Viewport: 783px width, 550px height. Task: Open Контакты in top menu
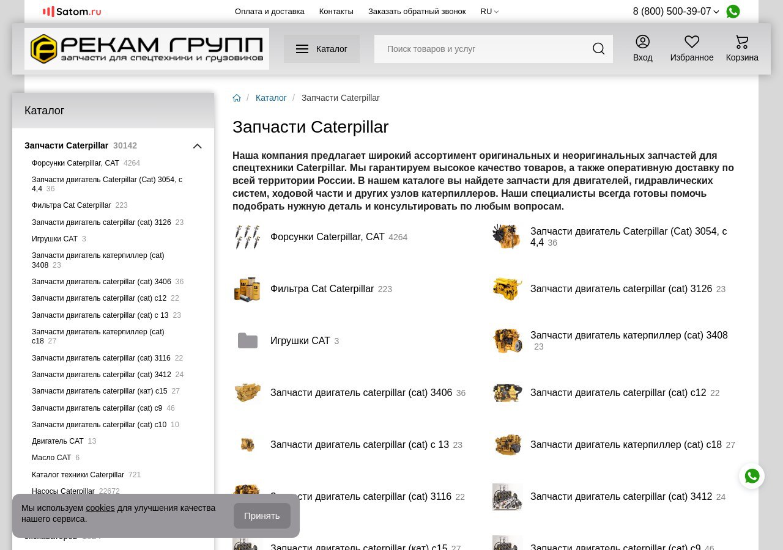(x=336, y=12)
